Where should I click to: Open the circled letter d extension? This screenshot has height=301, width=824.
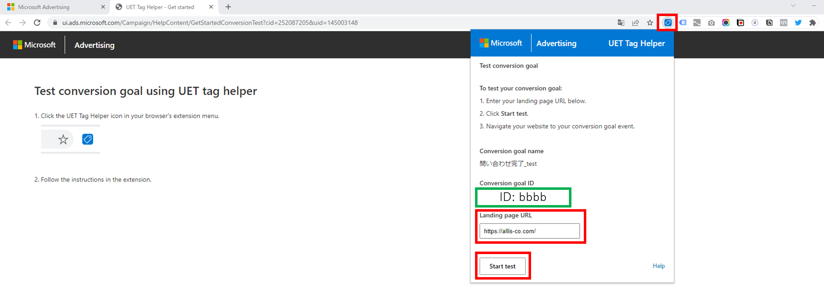tap(755, 23)
